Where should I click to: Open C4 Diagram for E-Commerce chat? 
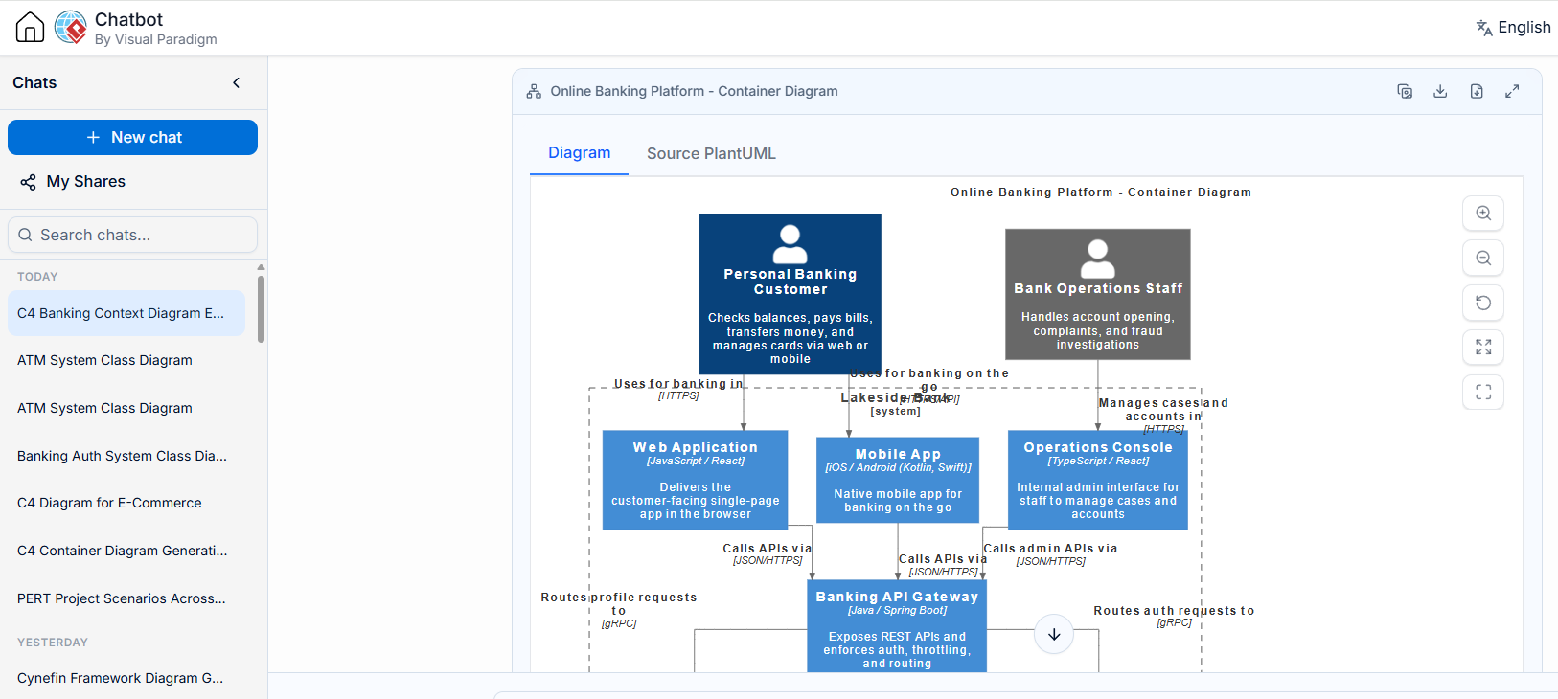tap(126, 503)
